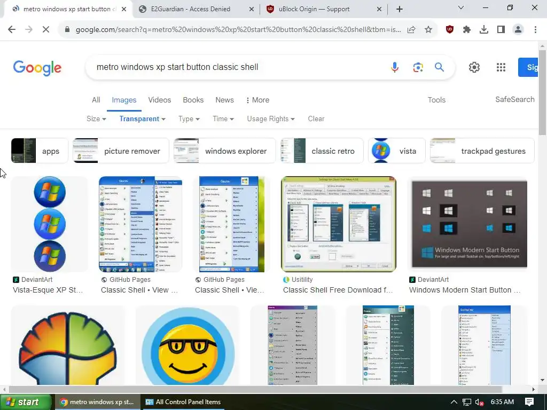547x410 pixels.
Task: Open Google quick settings gear
Action: point(474,67)
